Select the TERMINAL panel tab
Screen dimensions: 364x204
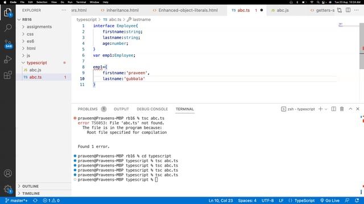184,109
